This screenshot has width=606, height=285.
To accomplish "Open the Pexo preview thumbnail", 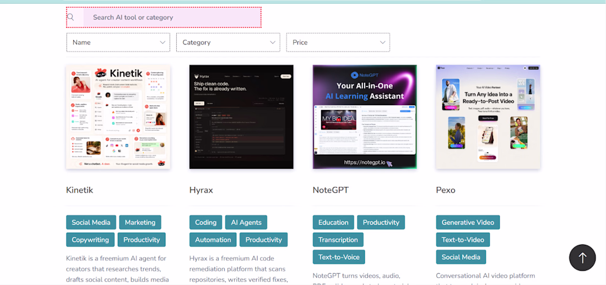I will (x=488, y=117).
